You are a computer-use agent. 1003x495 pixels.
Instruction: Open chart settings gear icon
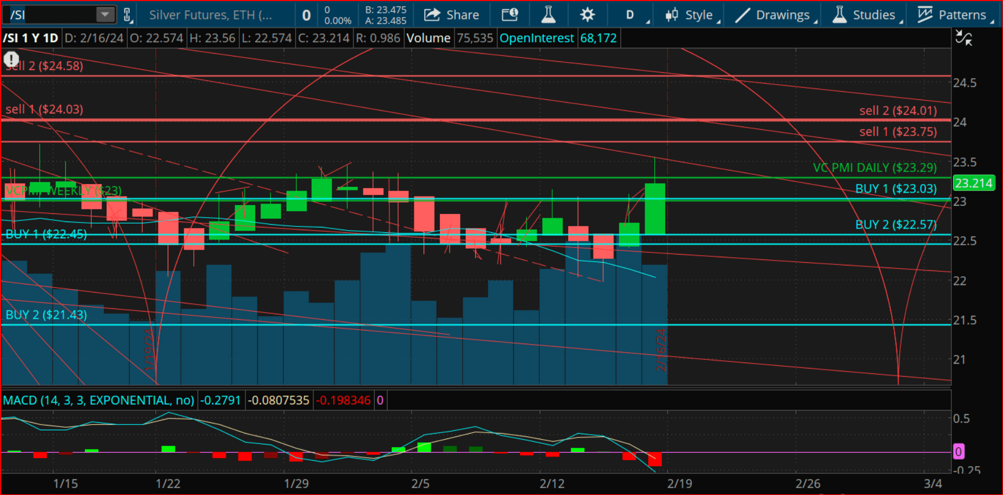[x=588, y=15]
